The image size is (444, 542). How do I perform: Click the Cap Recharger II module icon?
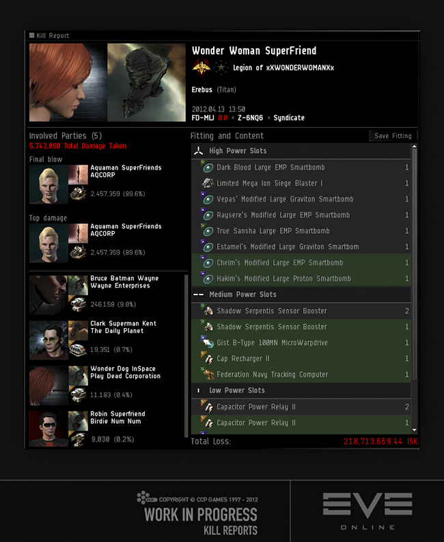tap(208, 358)
